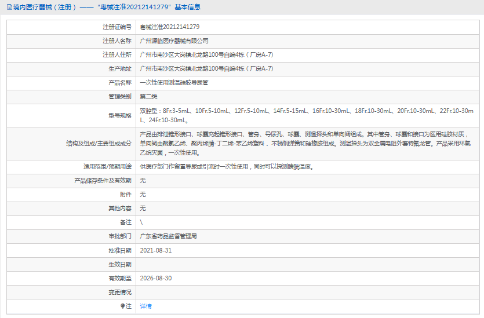Click the 生产地址 label
Viewport: 484px width, 318px height.
[120, 69]
